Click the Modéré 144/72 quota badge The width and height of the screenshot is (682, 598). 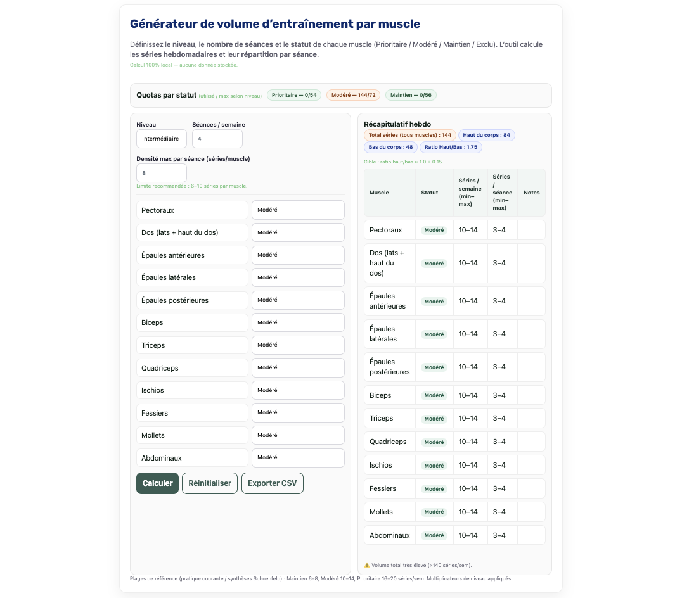[x=354, y=95]
